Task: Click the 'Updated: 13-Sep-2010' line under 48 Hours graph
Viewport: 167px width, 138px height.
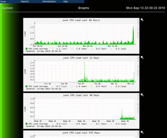Action: [44, 51]
